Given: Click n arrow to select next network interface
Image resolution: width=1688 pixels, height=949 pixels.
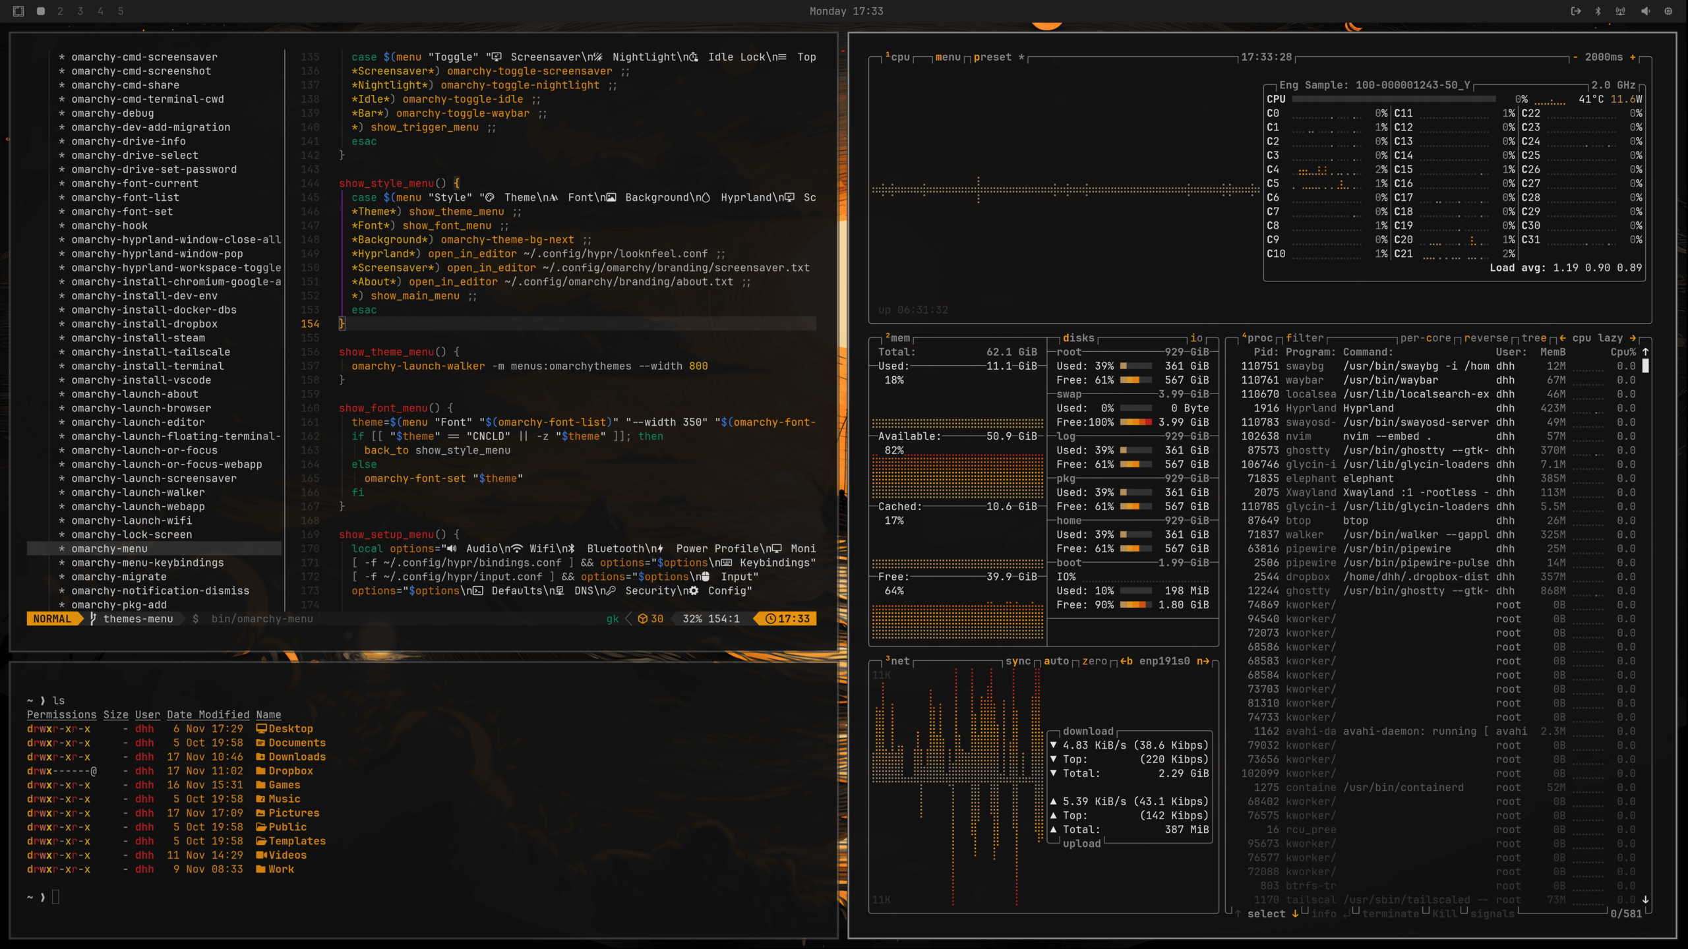Looking at the screenshot, I should click(1203, 661).
